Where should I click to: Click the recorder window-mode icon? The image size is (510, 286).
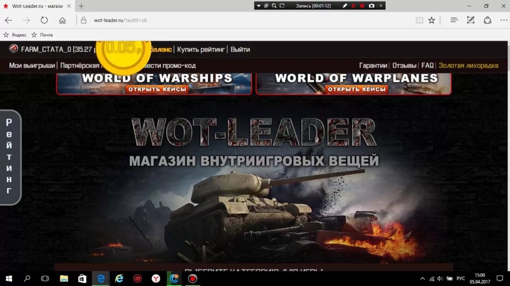[x=266, y=6]
